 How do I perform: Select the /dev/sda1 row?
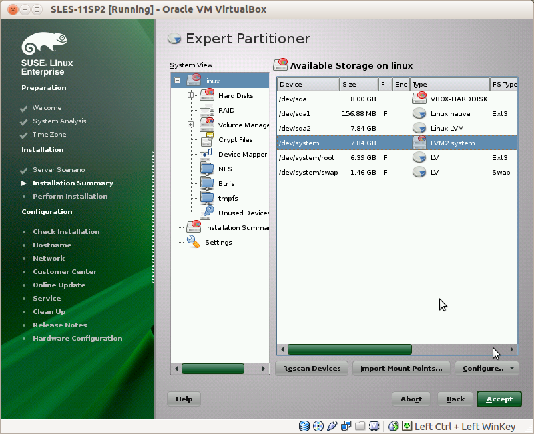coord(397,113)
